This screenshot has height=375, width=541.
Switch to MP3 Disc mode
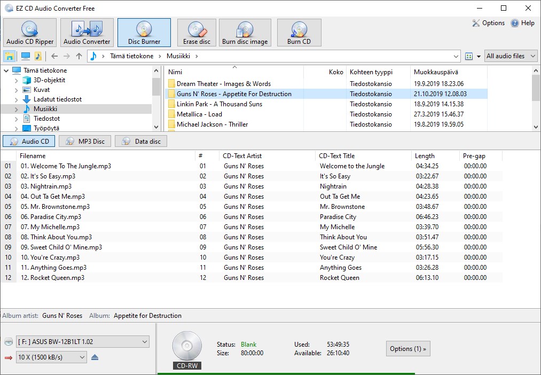pyautogui.click(x=84, y=141)
